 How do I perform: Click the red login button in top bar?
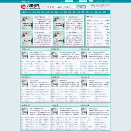pyautogui.click(x=91, y=1)
